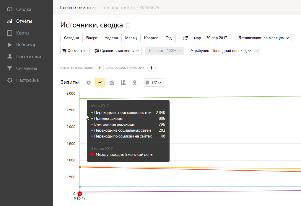The image size is (301, 206).
Task: Open Вебвизор in sidebar
Action: click(26, 45)
